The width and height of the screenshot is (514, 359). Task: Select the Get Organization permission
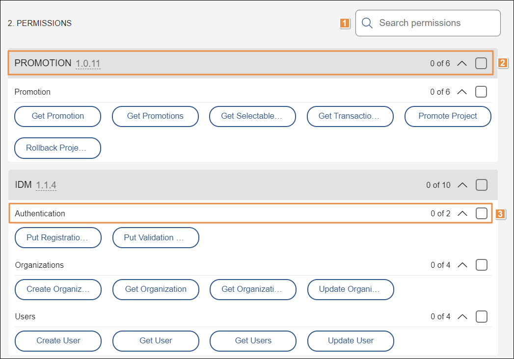point(156,289)
